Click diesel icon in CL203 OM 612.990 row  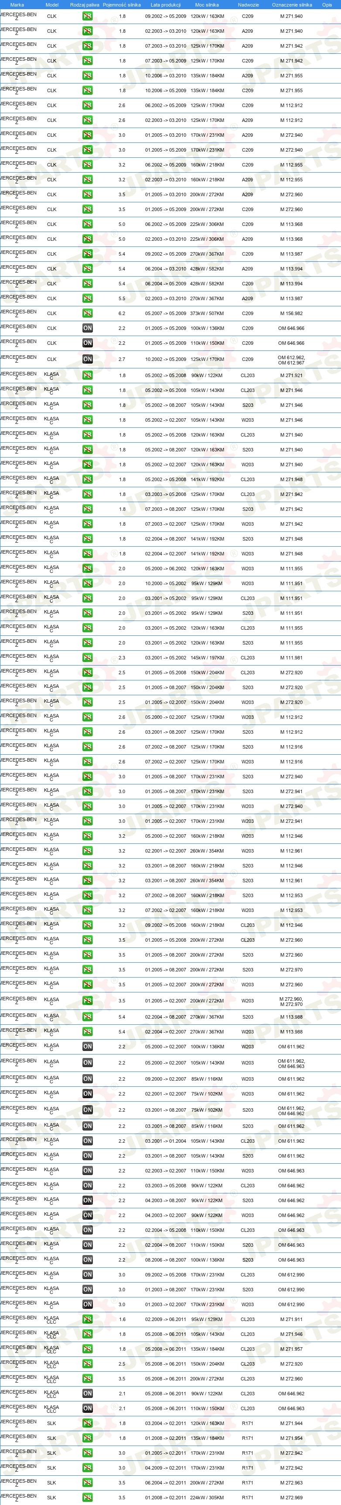(88, 1274)
